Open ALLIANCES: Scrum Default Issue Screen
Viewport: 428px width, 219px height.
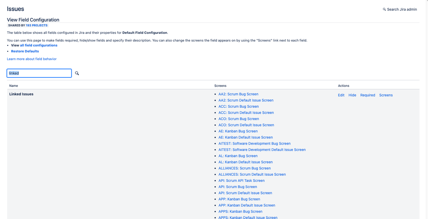point(252,175)
